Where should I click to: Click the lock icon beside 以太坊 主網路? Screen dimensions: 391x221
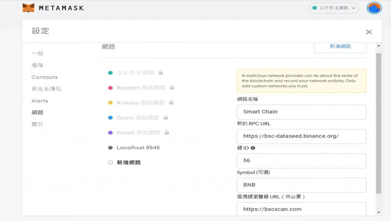[x=161, y=72]
